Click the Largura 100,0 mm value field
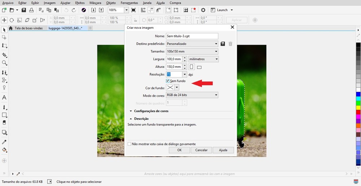This screenshot has width=361, height=186. (174, 59)
